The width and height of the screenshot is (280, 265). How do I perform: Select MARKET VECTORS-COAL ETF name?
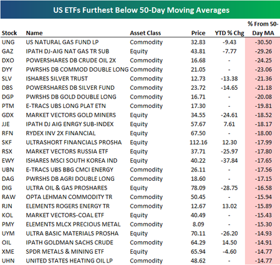click(65, 215)
